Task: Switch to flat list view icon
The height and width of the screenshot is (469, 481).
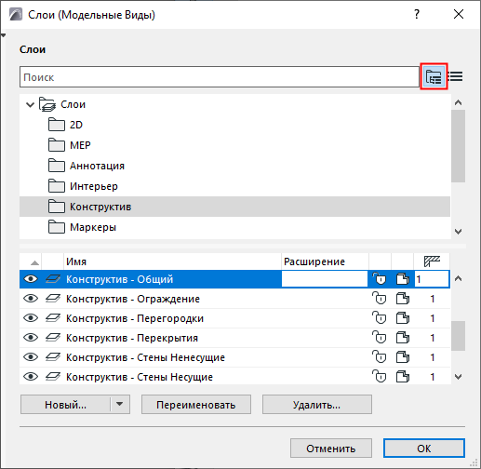Action: 456,76
